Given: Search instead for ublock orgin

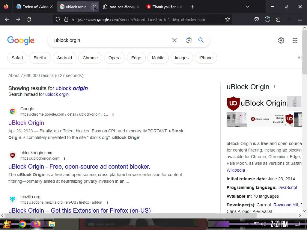Looking at the screenshot, I should click(57, 94).
